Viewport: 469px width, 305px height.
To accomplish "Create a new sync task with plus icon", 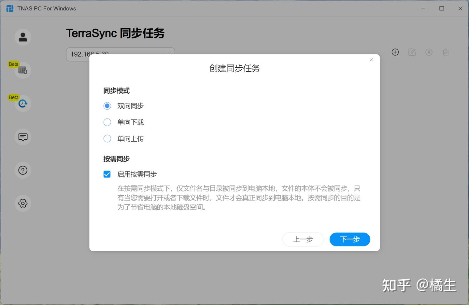I will pos(395,52).
